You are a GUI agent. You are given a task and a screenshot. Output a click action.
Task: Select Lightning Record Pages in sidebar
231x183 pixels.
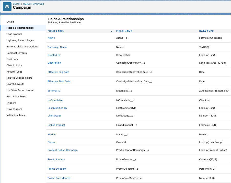click(20, 40)
